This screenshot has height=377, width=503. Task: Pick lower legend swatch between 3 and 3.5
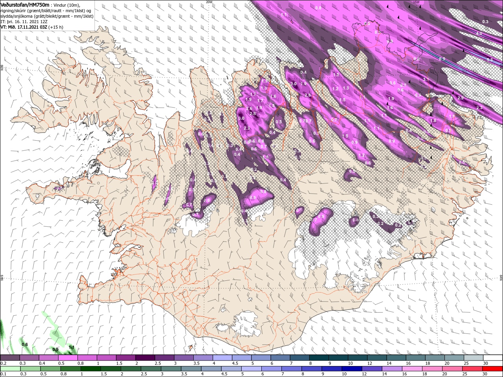click(x=171, y=368)
